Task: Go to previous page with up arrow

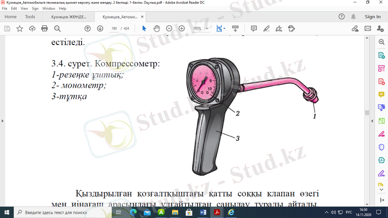Action: (88, 29)
